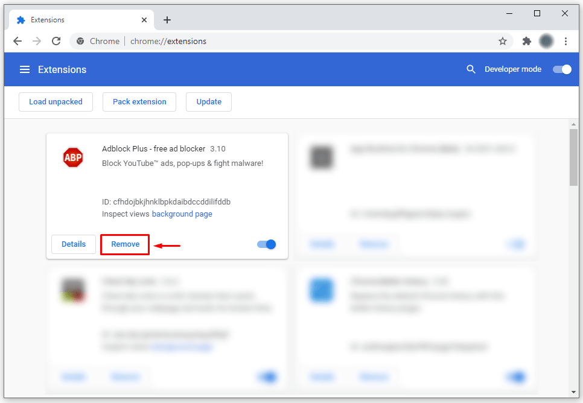Toggle the bottom-left extension's enable switch
The image size is (583, 403).
tap(267, 376)
